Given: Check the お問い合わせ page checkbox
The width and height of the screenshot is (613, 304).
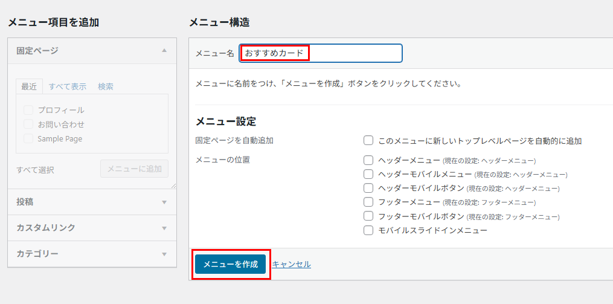Looking at the screenshot, I should 28,124.
